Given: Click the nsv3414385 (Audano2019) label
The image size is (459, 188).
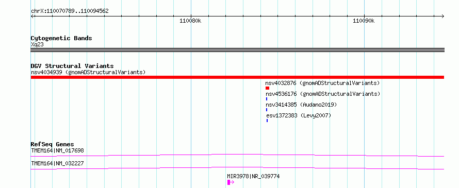Looking at the screenshot, I should [301, 105].
